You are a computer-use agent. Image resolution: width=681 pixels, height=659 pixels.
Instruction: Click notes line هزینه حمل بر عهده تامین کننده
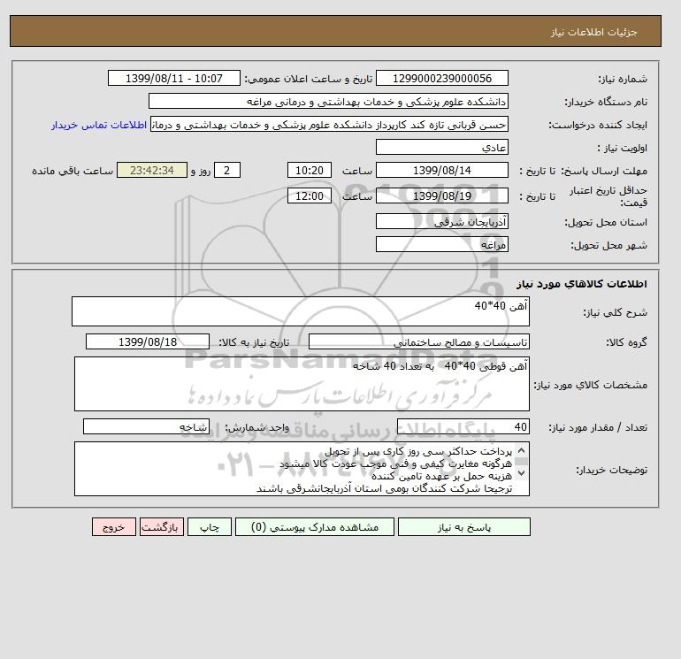click(441, 476)
